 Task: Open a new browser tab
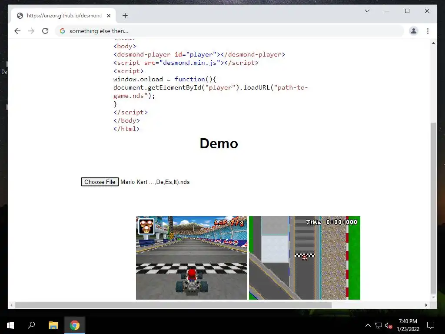(x=125, y=16)
